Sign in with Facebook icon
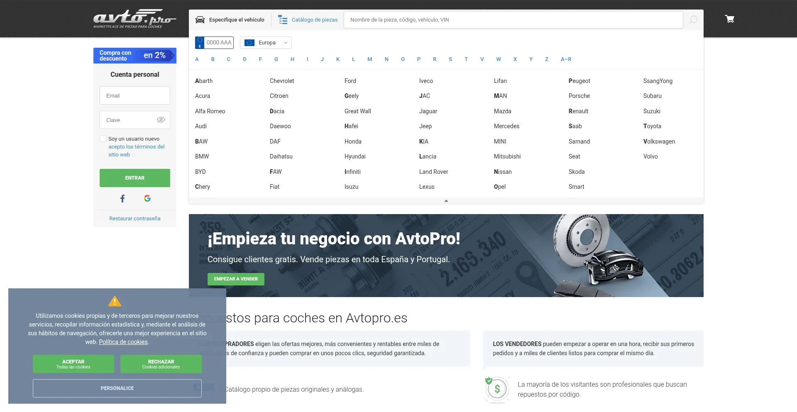The image size is (797, 412). click(x=122, y=199)
